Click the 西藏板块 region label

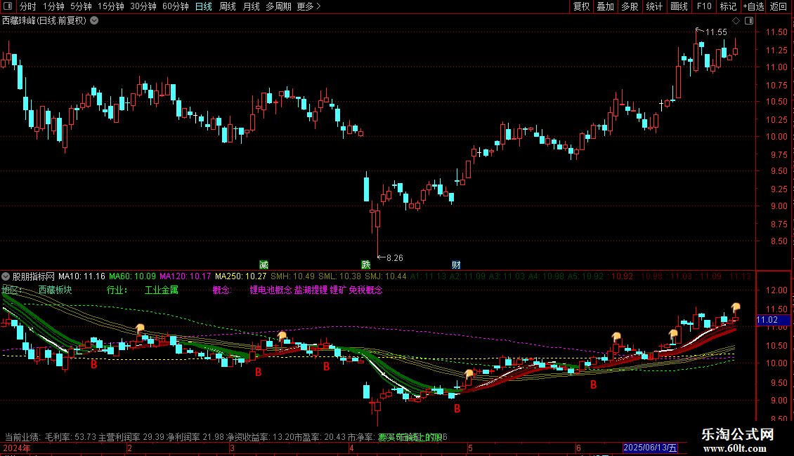point(56,290)
